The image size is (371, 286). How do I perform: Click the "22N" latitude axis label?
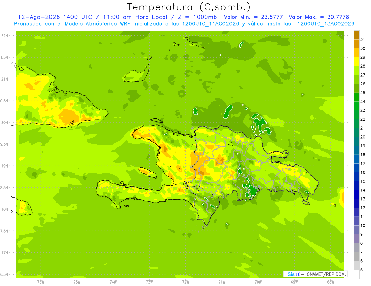5,36
